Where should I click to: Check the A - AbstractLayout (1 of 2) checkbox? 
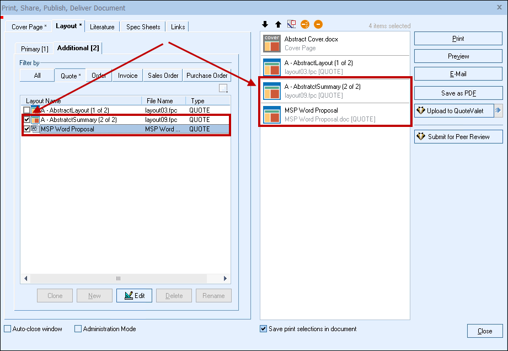pos(26,110)
